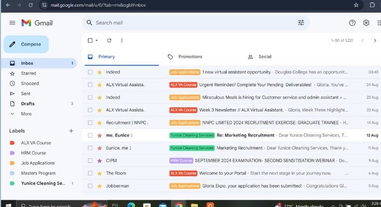This screenshot has width=381, height=207.
Task: Go to the next page of emails
Action: point(375,40)
